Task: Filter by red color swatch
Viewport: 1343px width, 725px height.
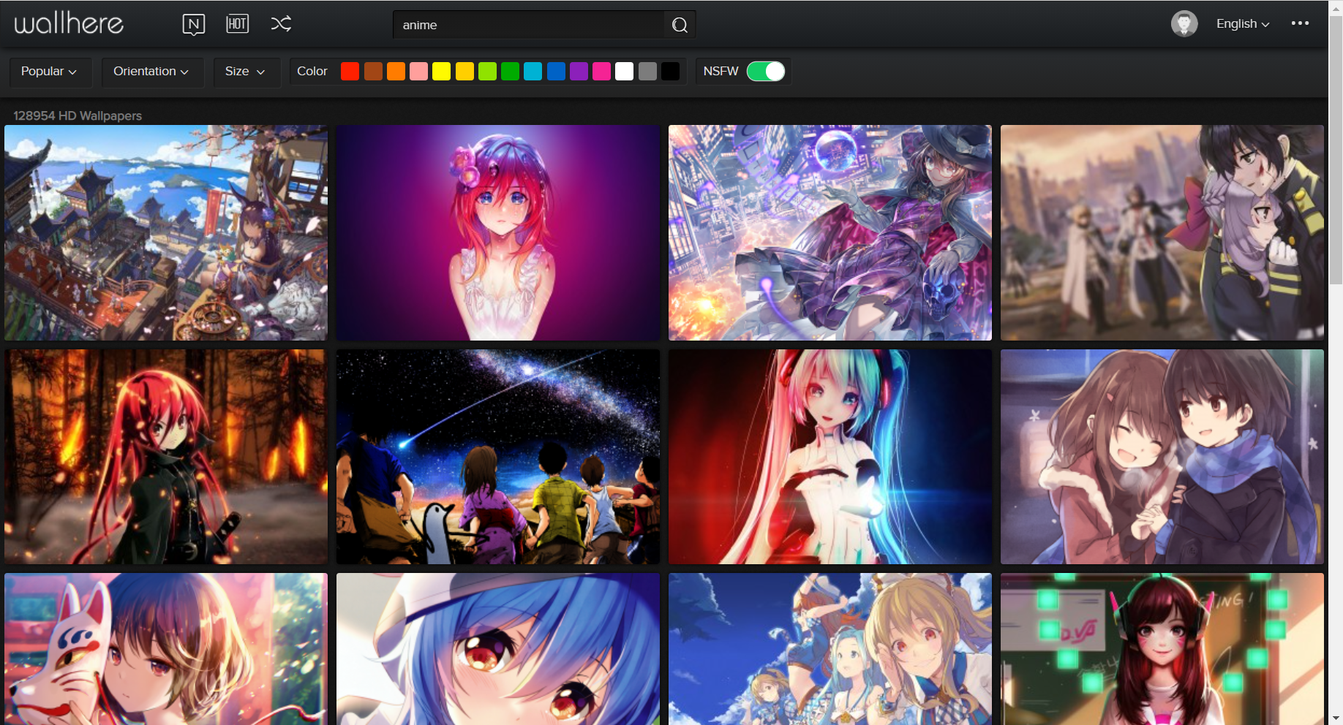Action: (350, 72)
